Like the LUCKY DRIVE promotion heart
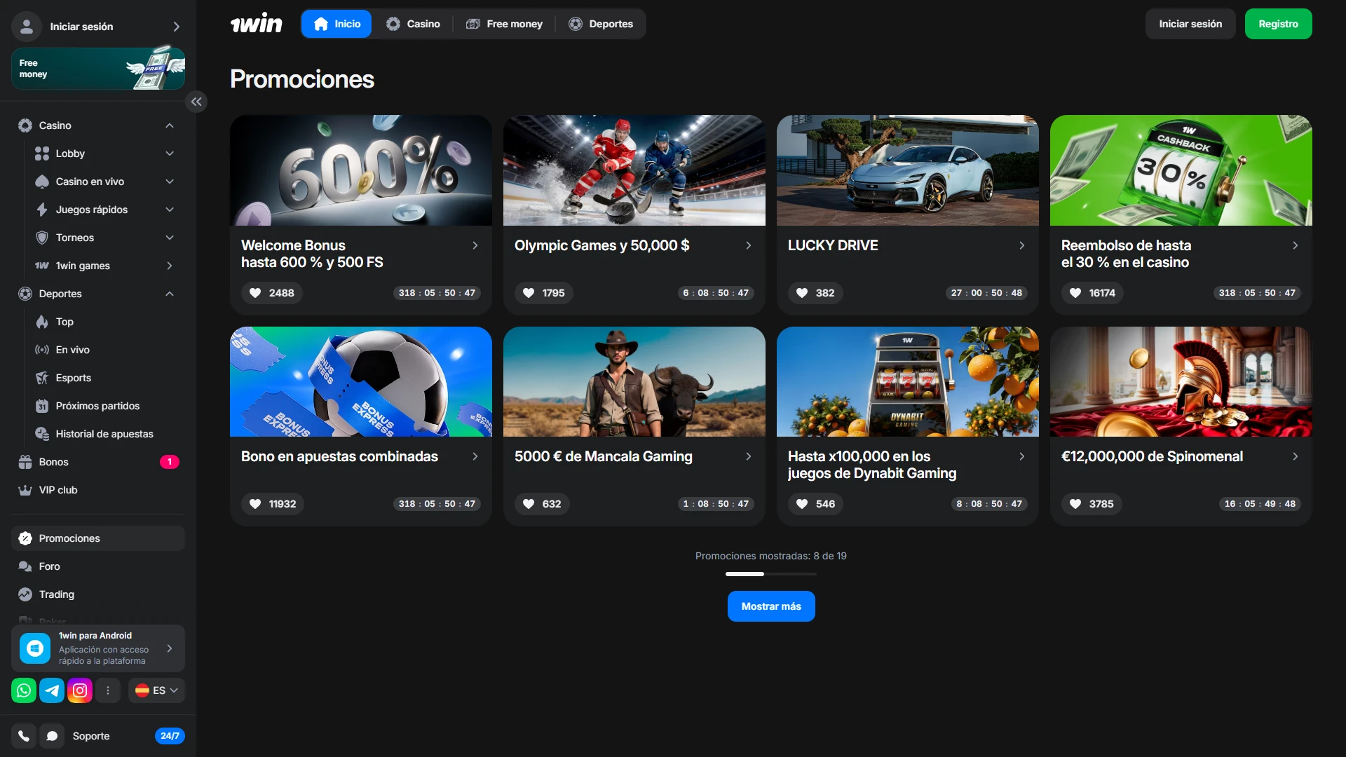The image size is (1346, 757). coord(802,293)
